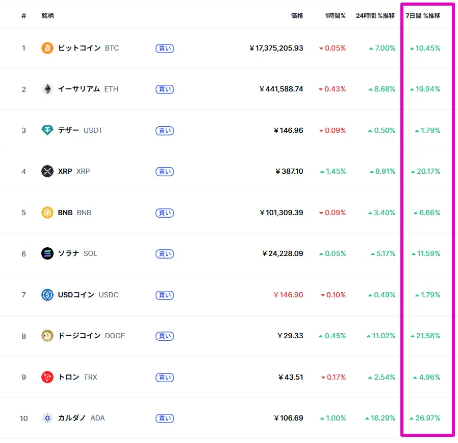
Task: Click 買い button in トロン row
Action: tap(165, 378)
